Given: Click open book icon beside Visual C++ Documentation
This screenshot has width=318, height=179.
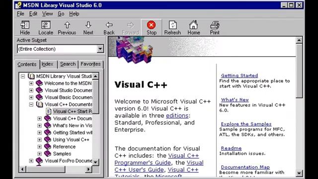Looking at the screenshot, I should [40, 104].
